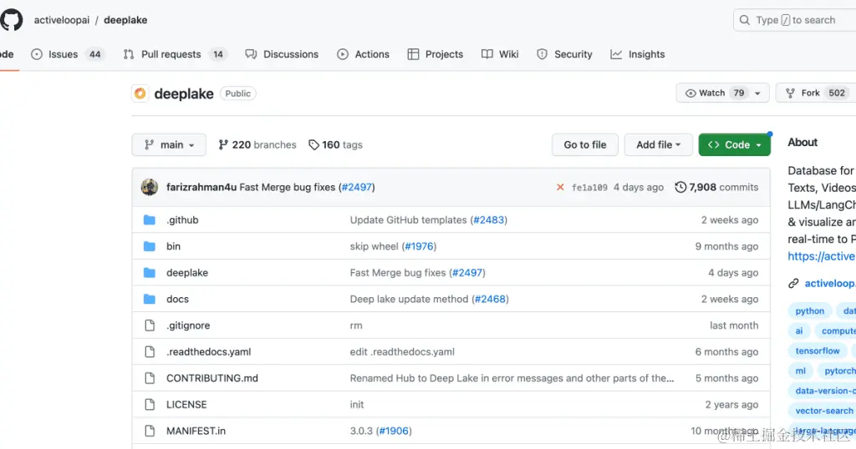Open the docs folder

click(x=177, y=299)
